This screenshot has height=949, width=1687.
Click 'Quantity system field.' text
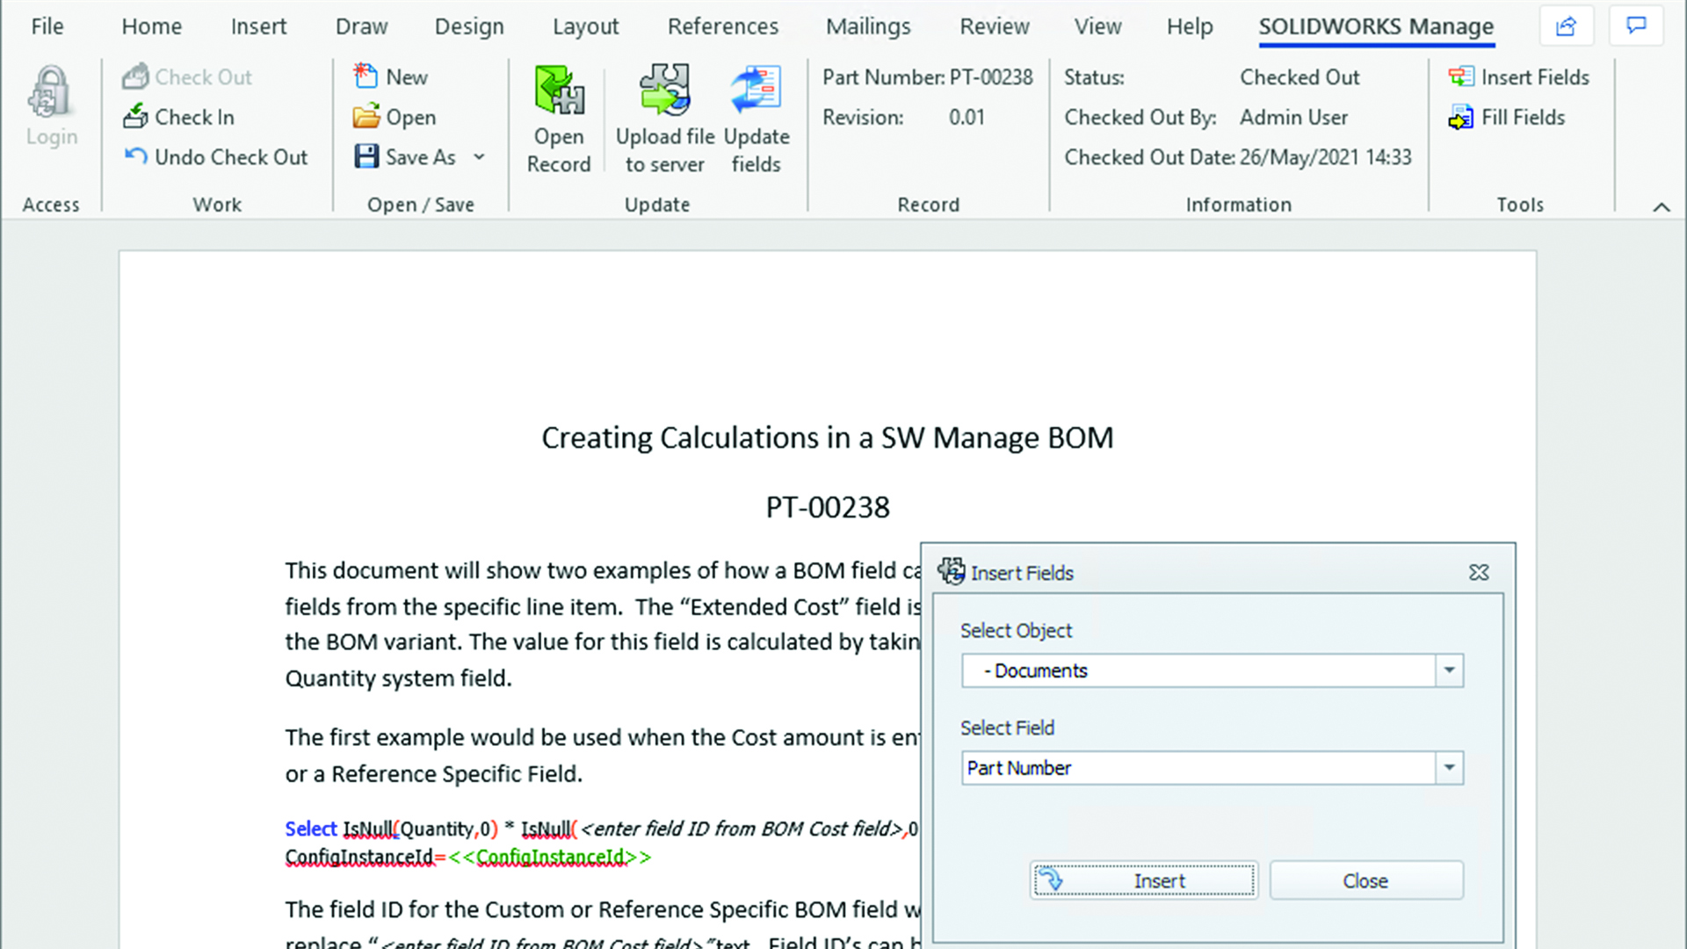click(x=398, y=678)
